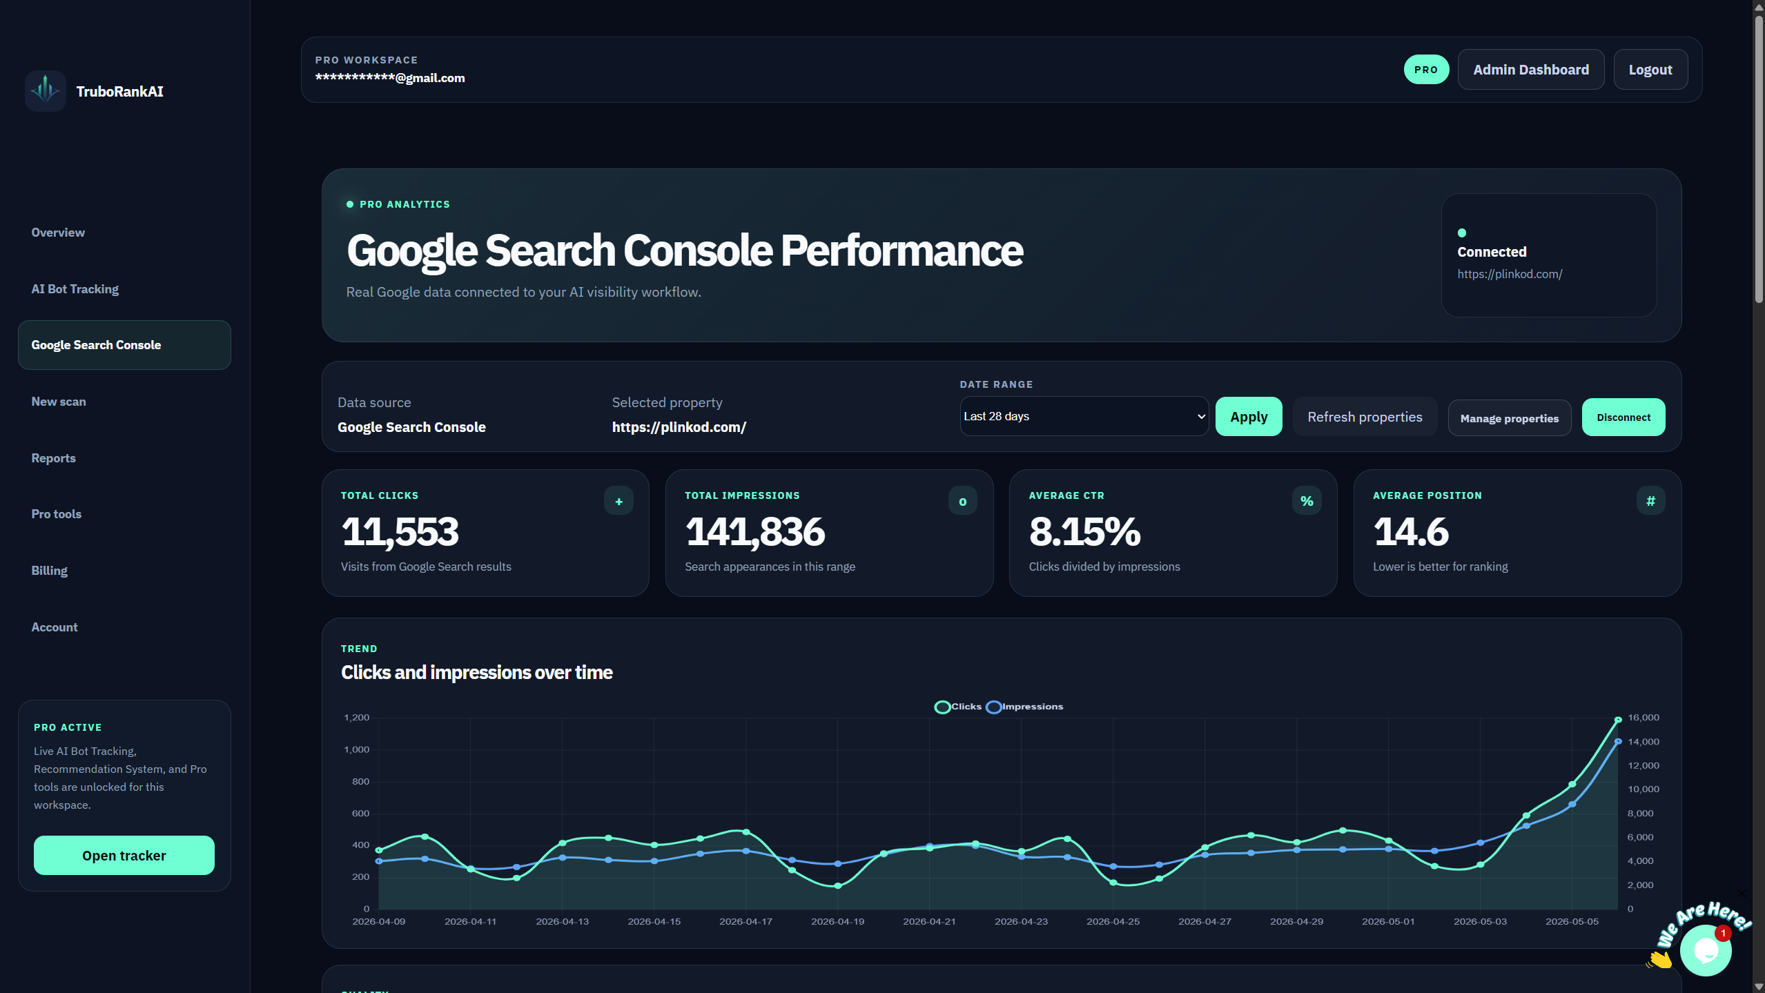
Task: Click the PRO ANALYTICS label
Action: (404, 204)
